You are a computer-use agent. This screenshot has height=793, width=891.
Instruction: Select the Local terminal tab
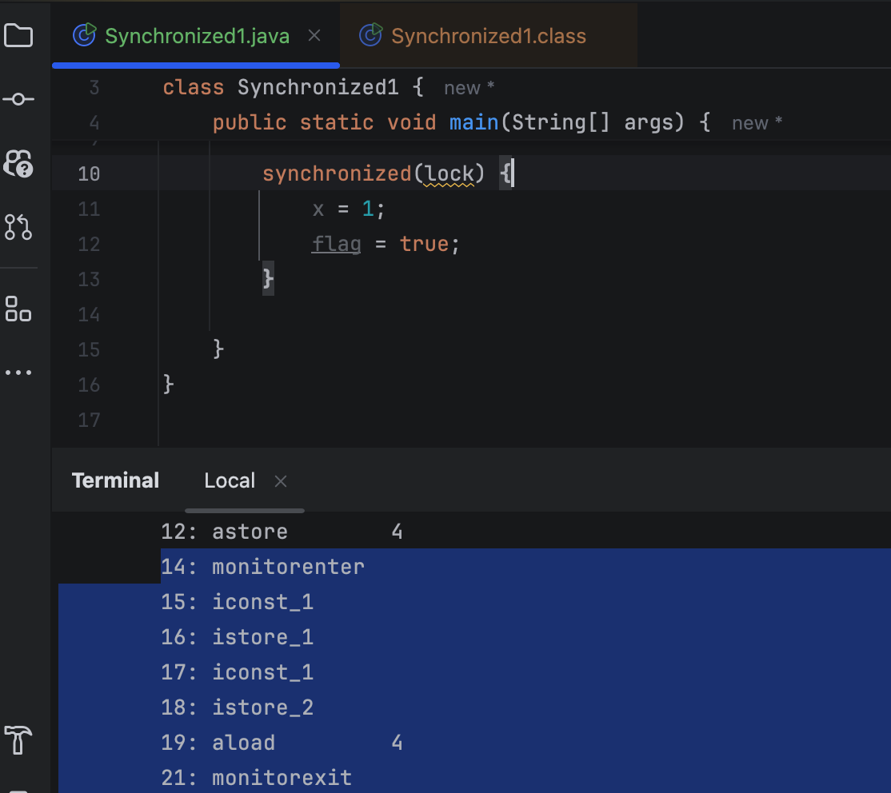230,480
